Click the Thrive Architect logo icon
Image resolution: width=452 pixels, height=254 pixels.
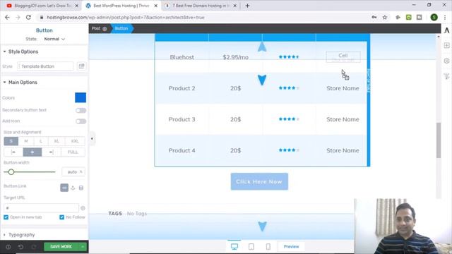coord(446,30)
